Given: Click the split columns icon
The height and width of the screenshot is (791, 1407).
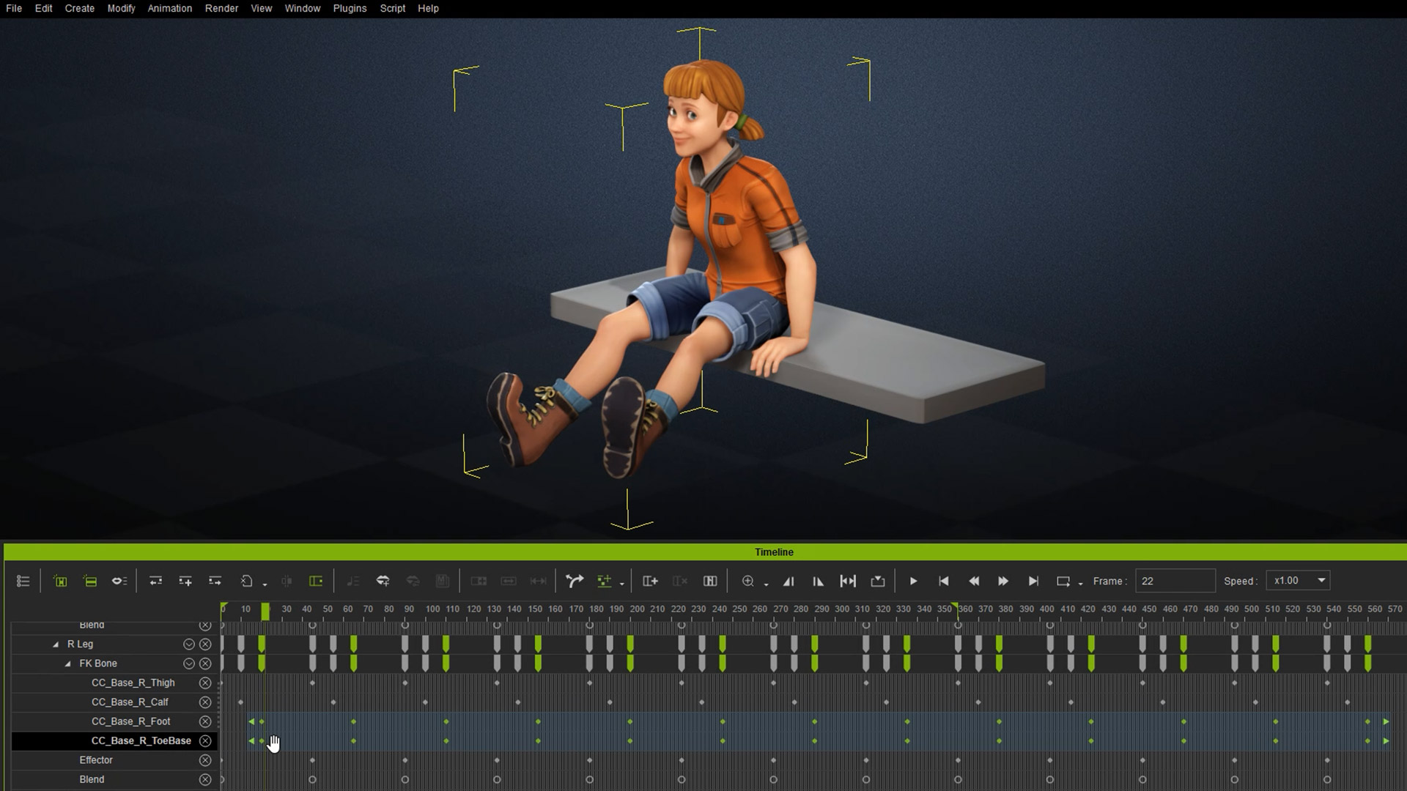Looking at the screenshot, I should 710,581.
